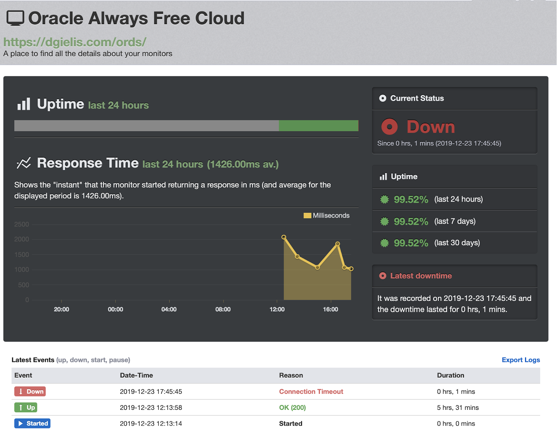Click the duration 5 hrs, 31 mins

tap(458, 407)
